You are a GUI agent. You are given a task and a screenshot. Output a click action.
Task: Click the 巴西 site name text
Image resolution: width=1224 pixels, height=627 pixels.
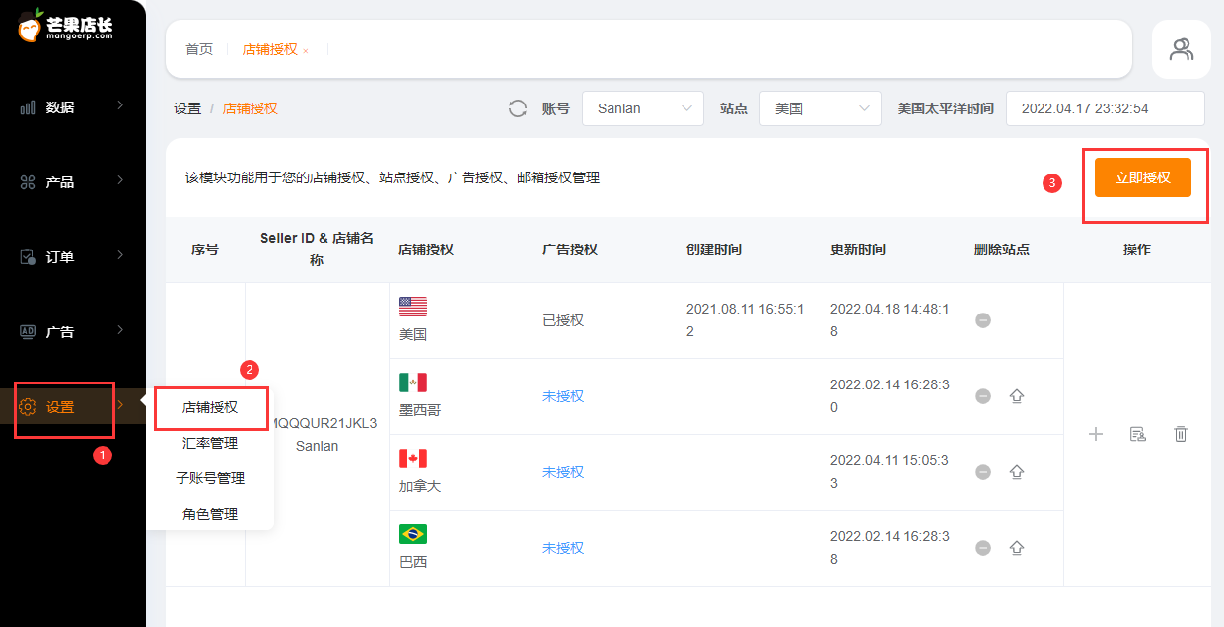click(x=413, y=562)
